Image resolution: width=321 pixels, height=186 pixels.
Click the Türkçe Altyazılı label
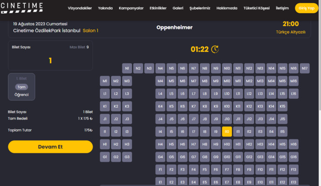[291, 32]
